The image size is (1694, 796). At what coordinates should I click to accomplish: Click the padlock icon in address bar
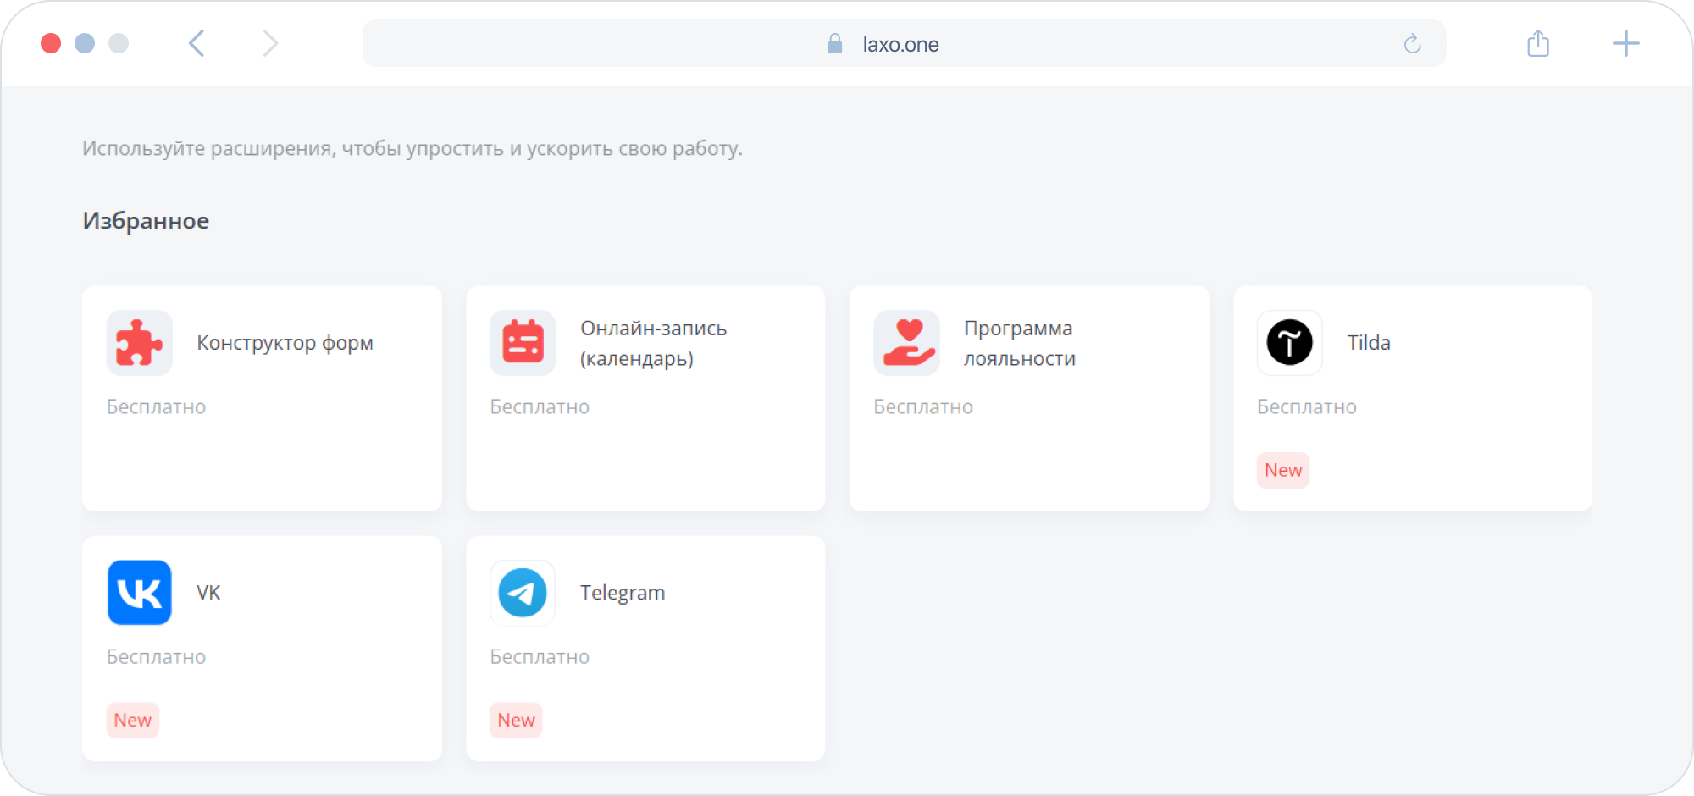[x=834, y=44]
